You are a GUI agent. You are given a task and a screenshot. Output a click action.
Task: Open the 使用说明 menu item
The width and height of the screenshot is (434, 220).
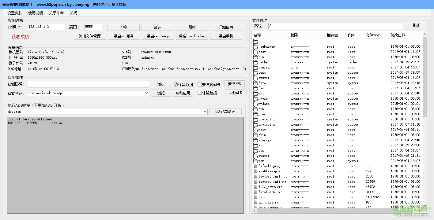click(x=35, y=13)
